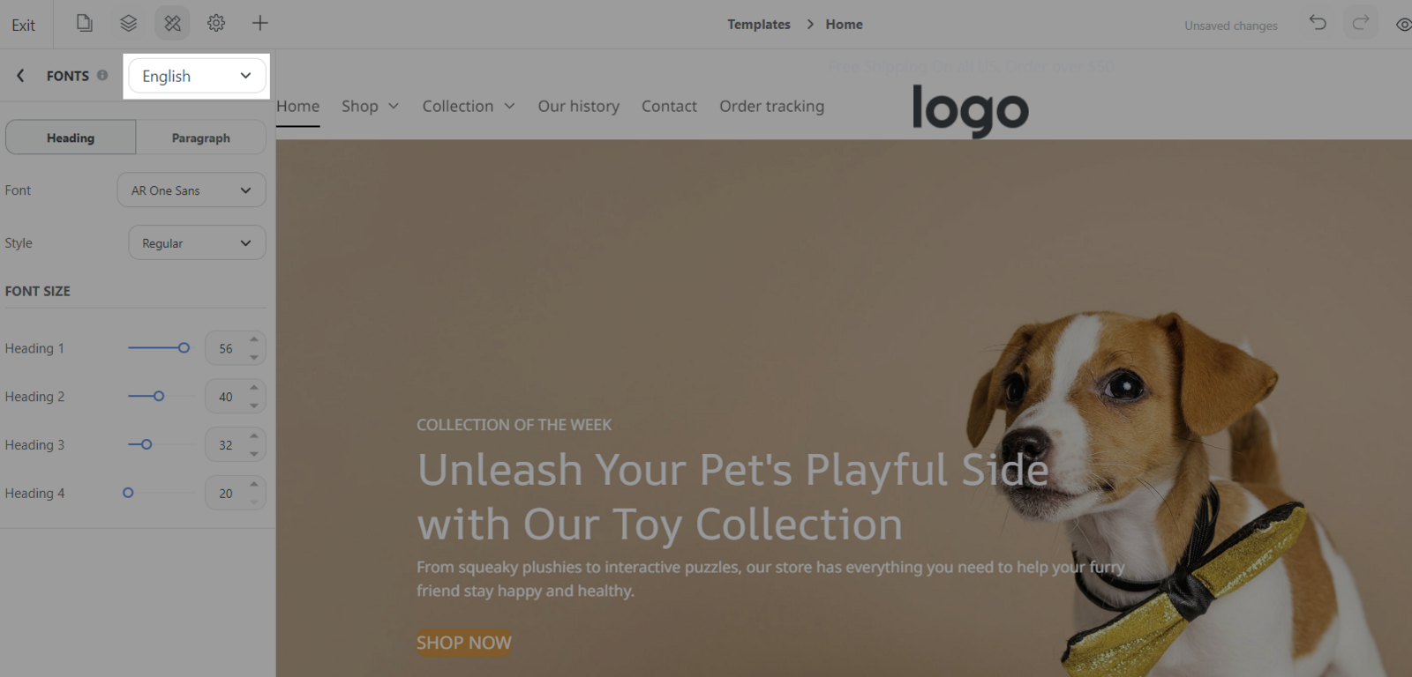Select the Heading tab
Screen dimensions: 1412x677
click(x=71, y=138)
